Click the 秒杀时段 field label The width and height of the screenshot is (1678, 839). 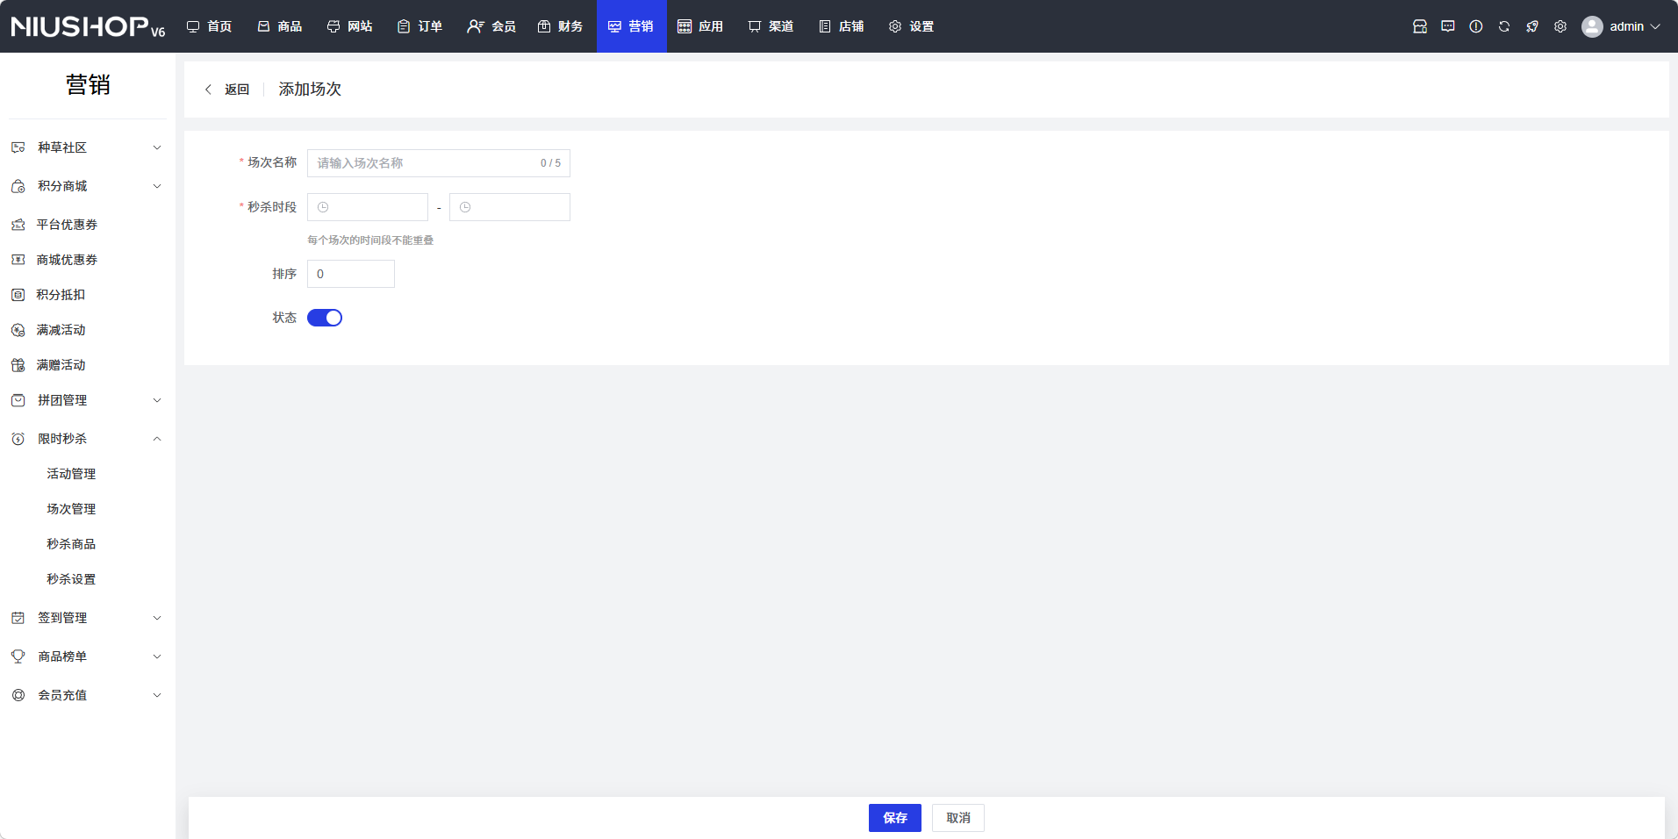coord(272,207)
